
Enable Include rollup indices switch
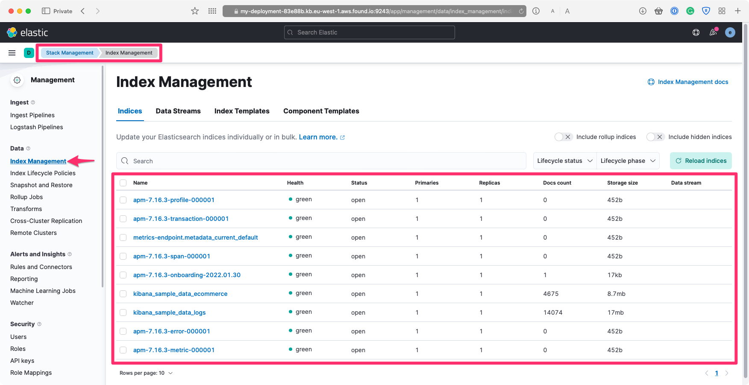click(x=563, y=137)
